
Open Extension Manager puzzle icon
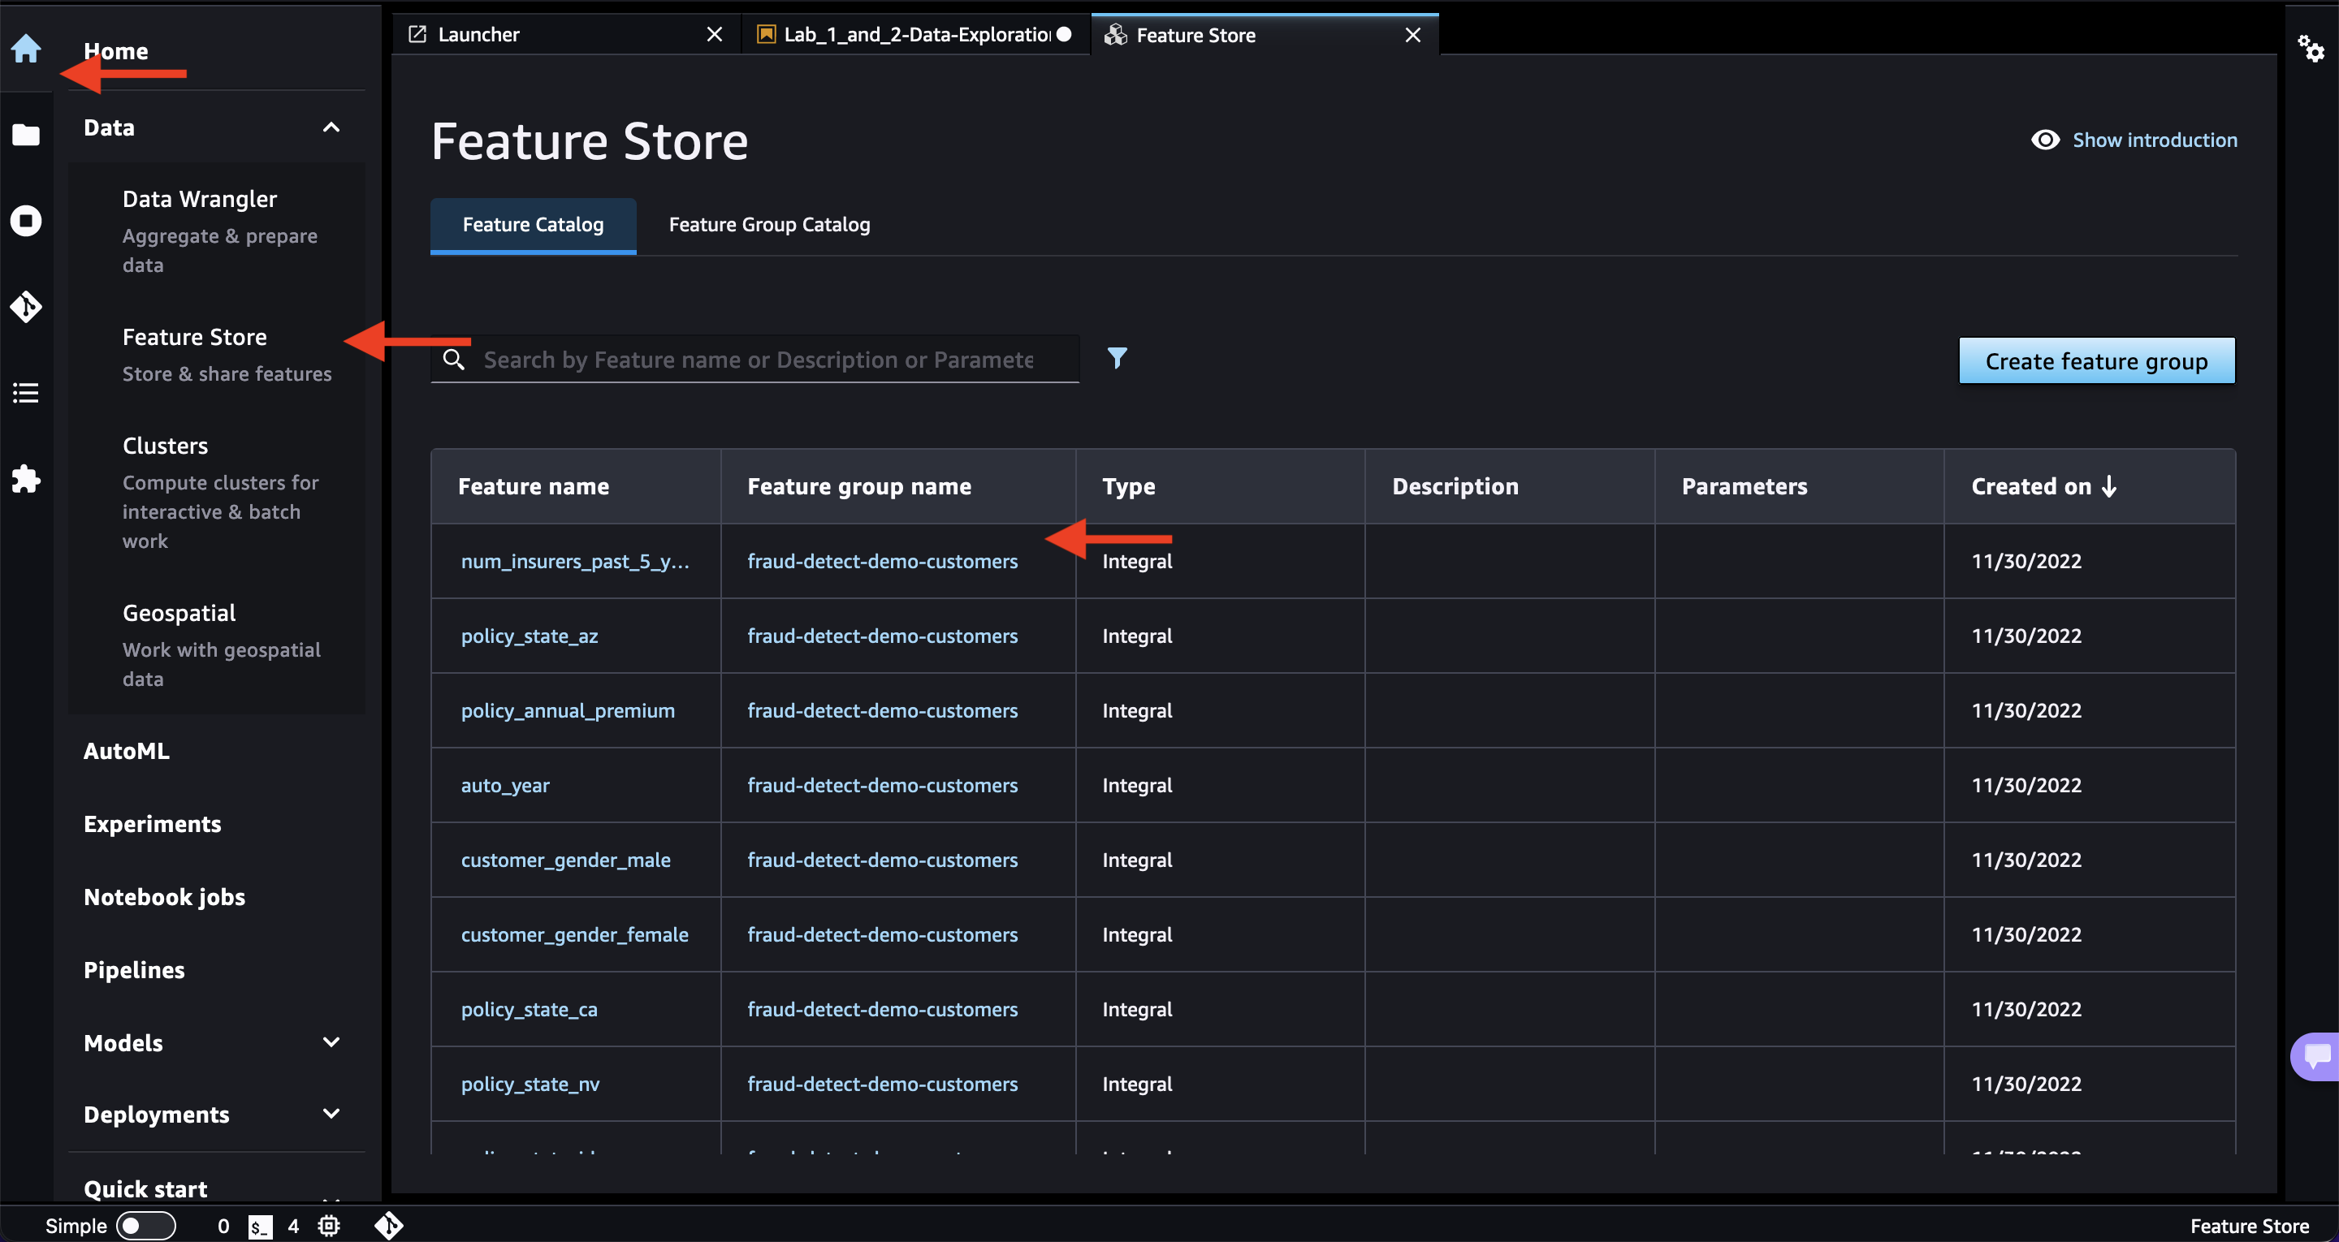25,478
